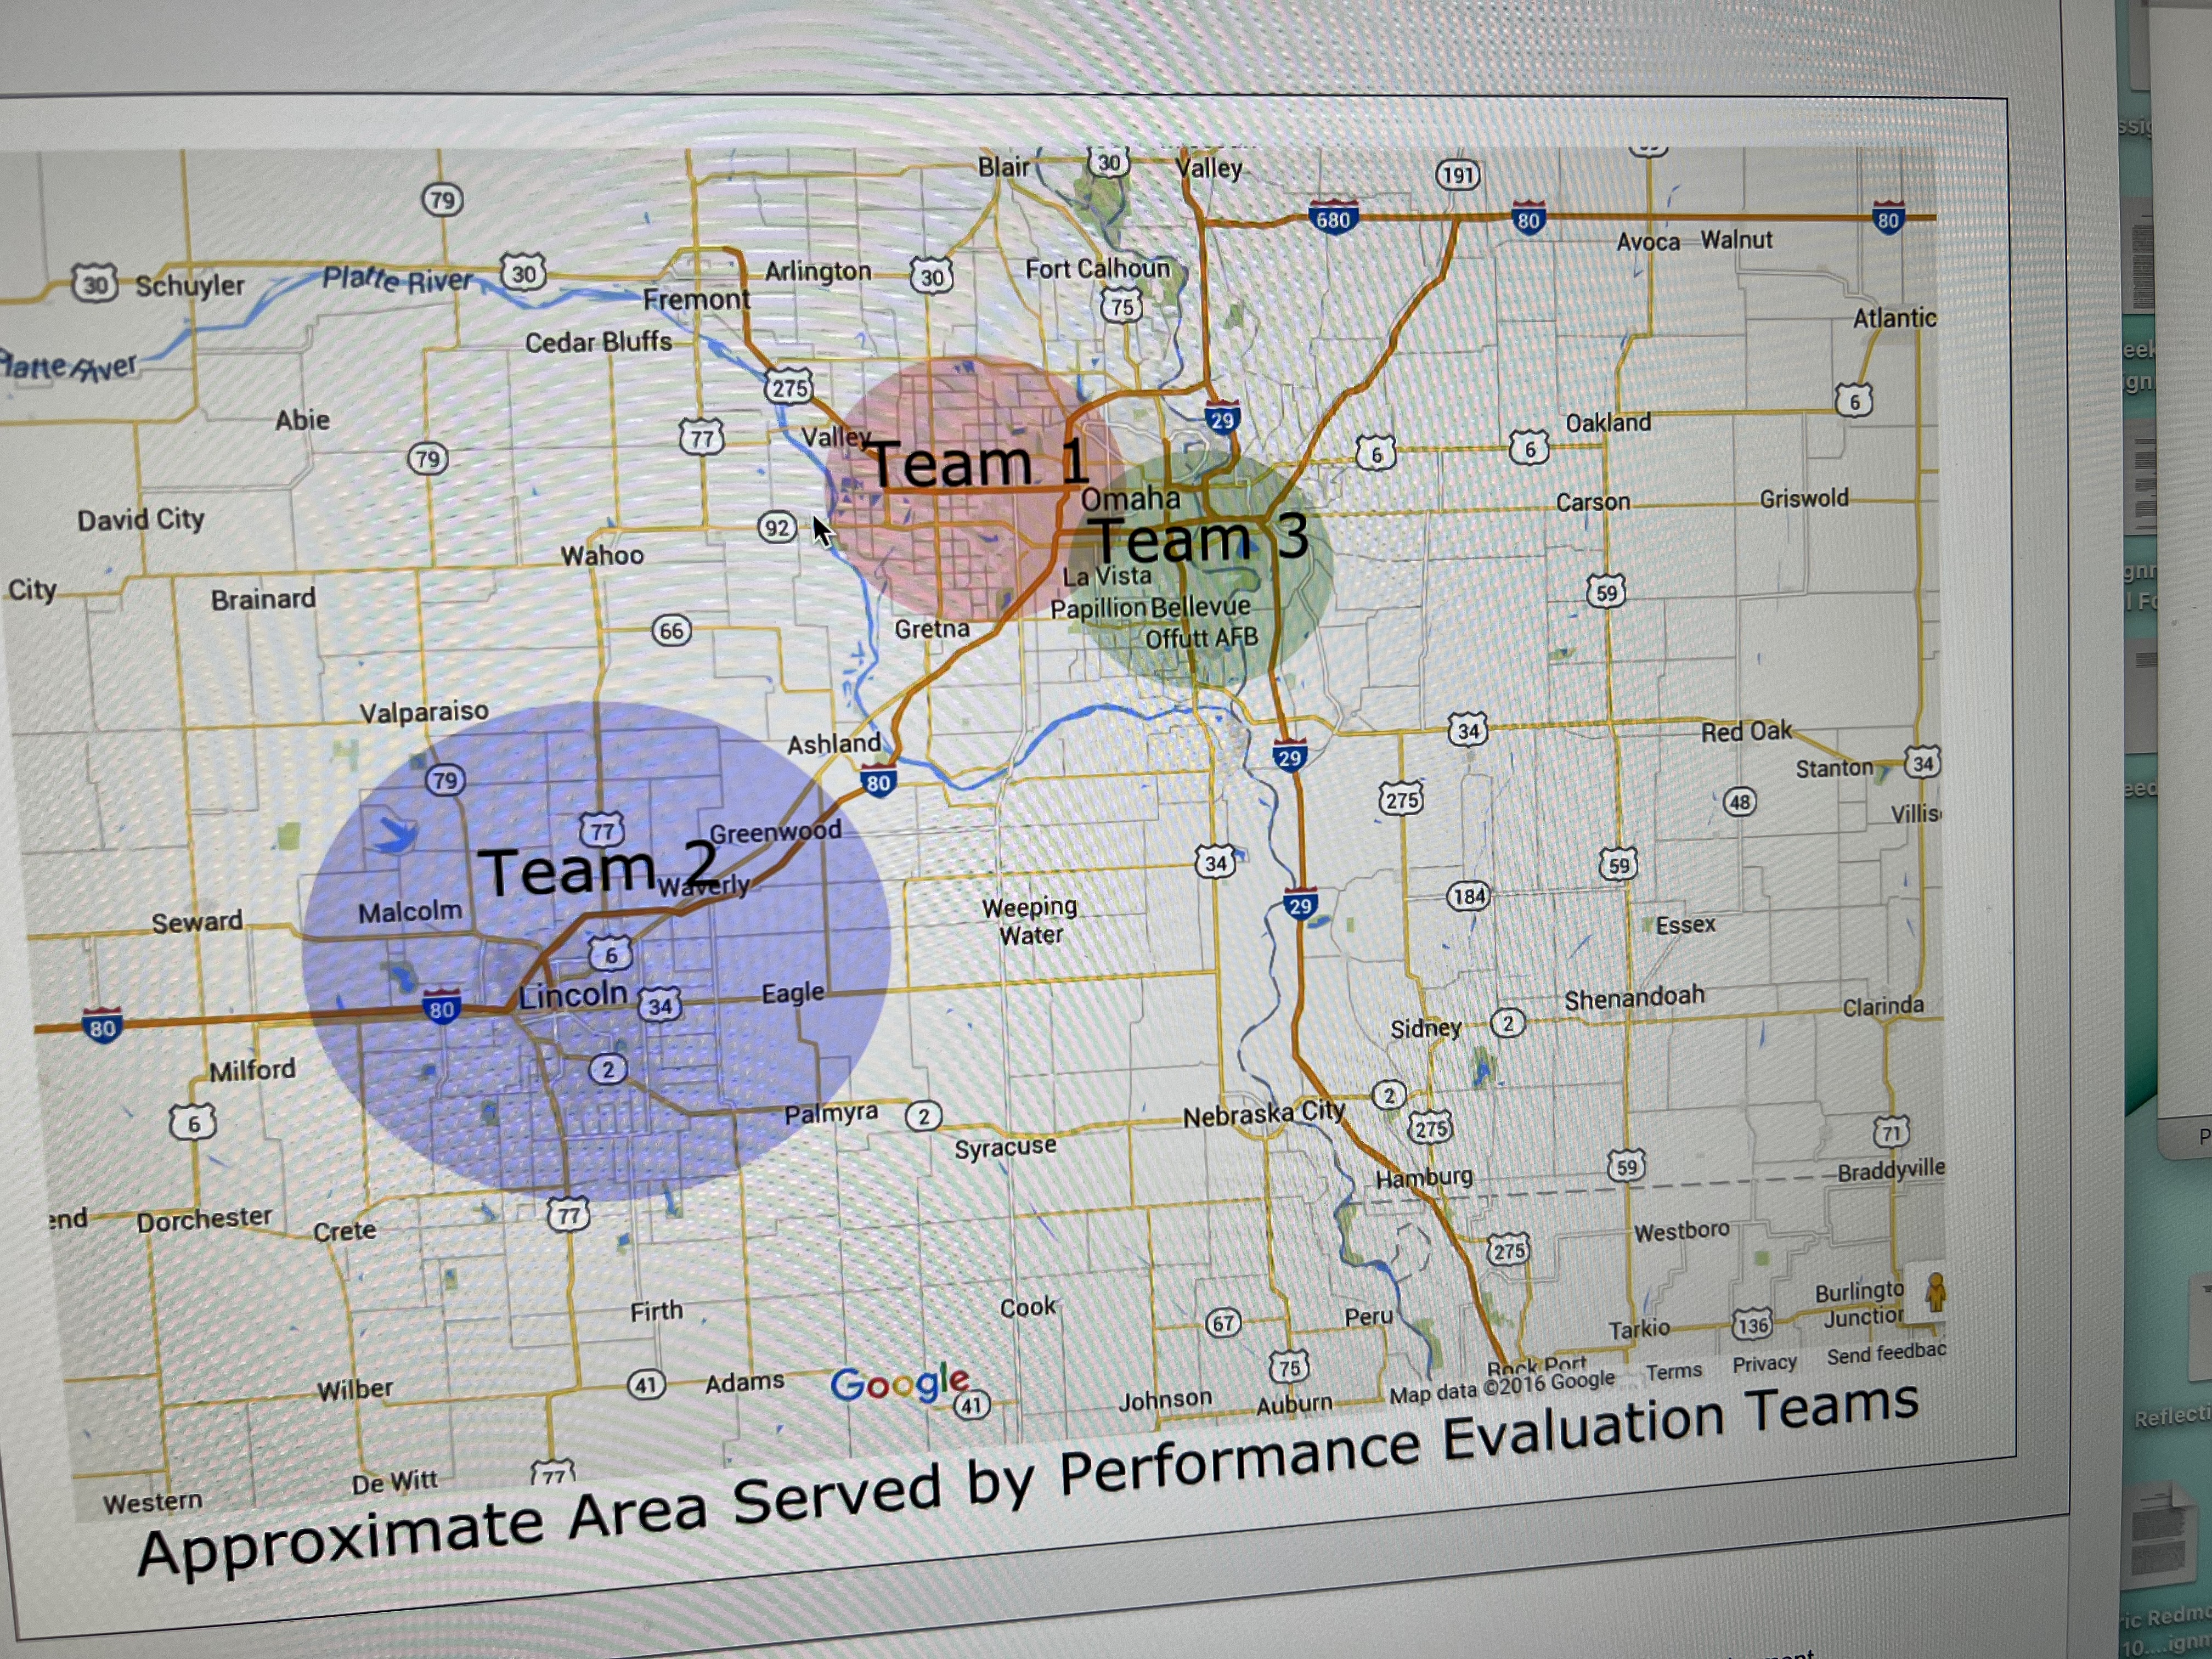Click the Highway 66 circular route marker

pyautogui.click(x=671, y=631)
